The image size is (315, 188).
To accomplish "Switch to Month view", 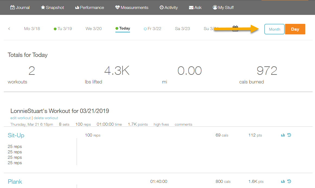I will click(274, 29).
